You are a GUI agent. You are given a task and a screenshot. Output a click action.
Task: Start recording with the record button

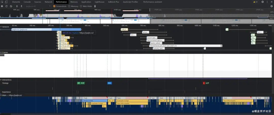coord(2,6)
